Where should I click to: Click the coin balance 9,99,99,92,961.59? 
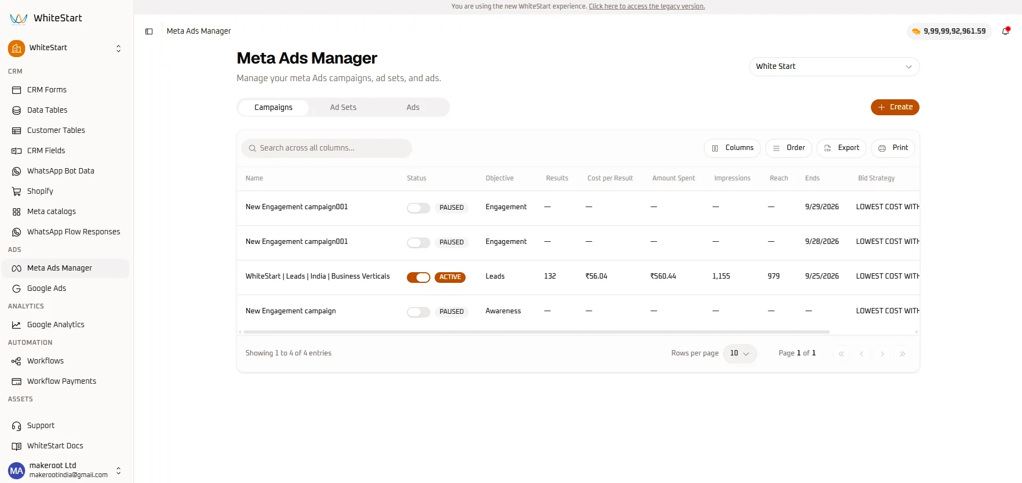tap(949, 31)
